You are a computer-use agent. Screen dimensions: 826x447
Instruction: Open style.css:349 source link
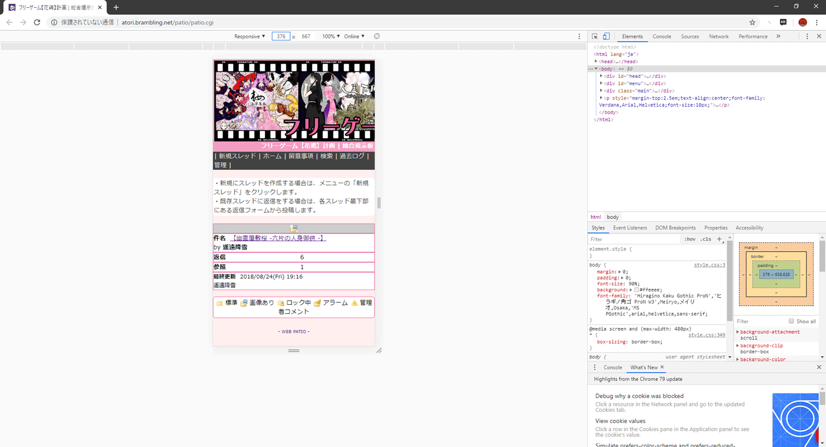pyautogui.click(x=707, y=335)
